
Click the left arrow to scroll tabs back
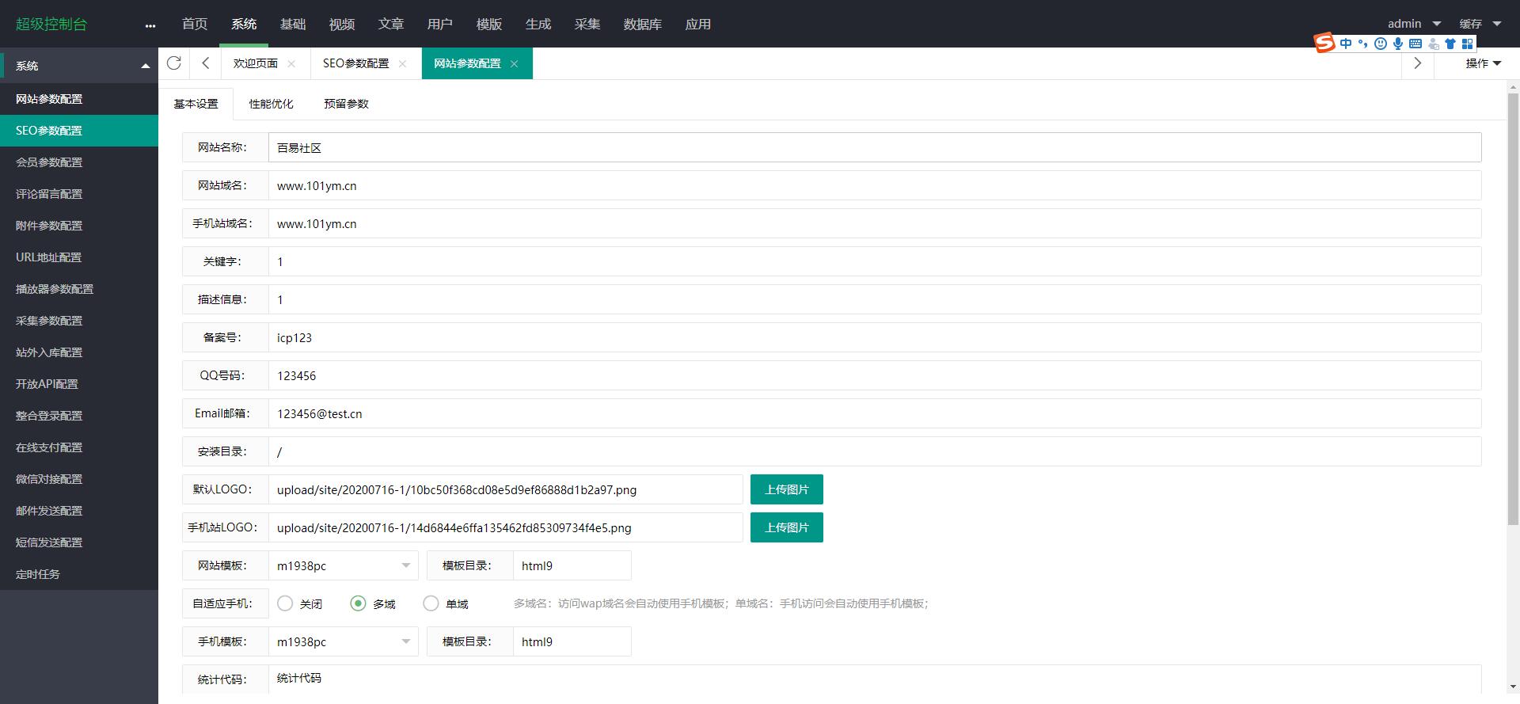(x=205, y=63)
